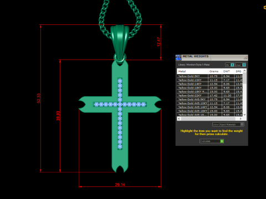Select the Yellow Gold AVE:18KY row
Screen dimensions: 266x199
(210, 111)
